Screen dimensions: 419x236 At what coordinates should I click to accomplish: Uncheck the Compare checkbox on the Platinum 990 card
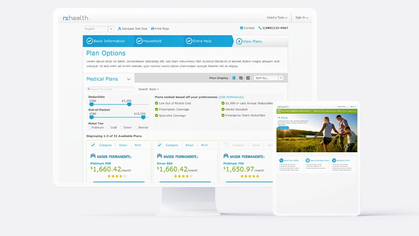93,145
